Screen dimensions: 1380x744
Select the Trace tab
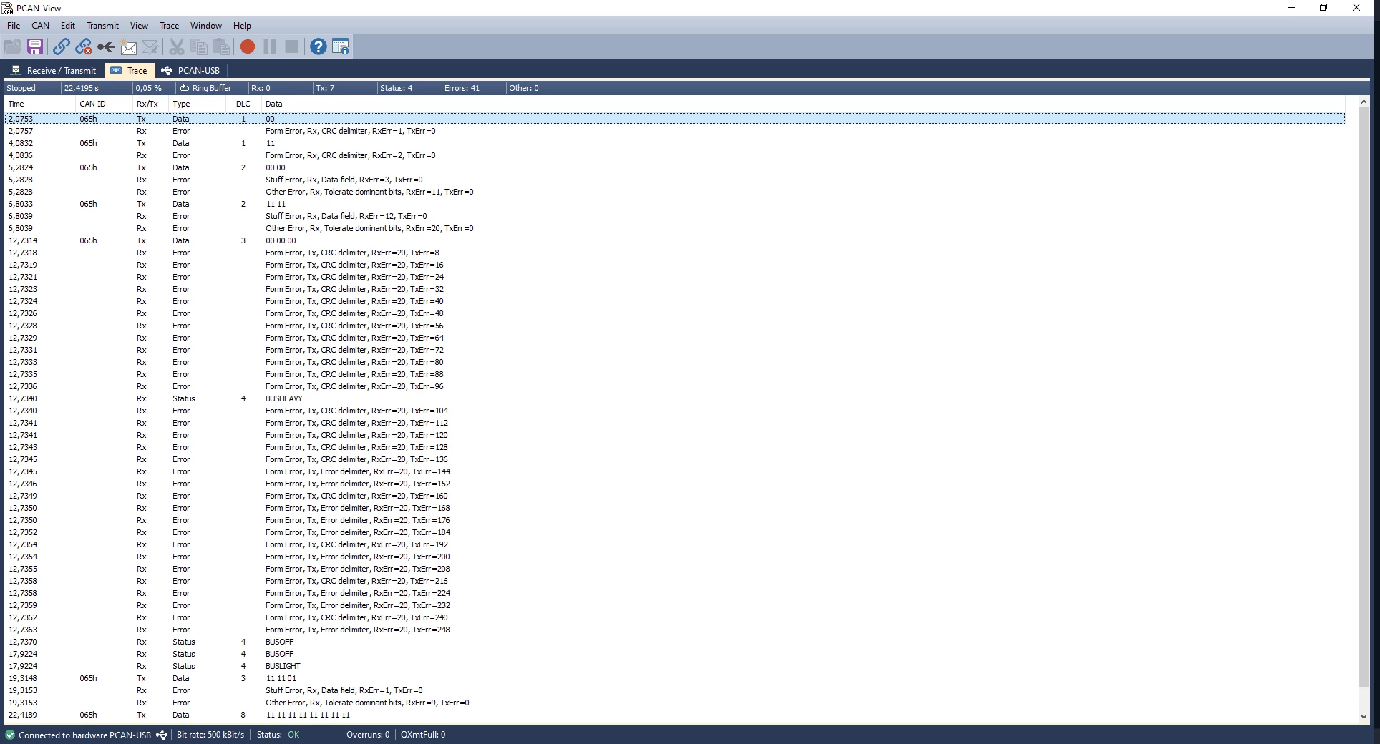pyautogui.click(x=130, y=71)
